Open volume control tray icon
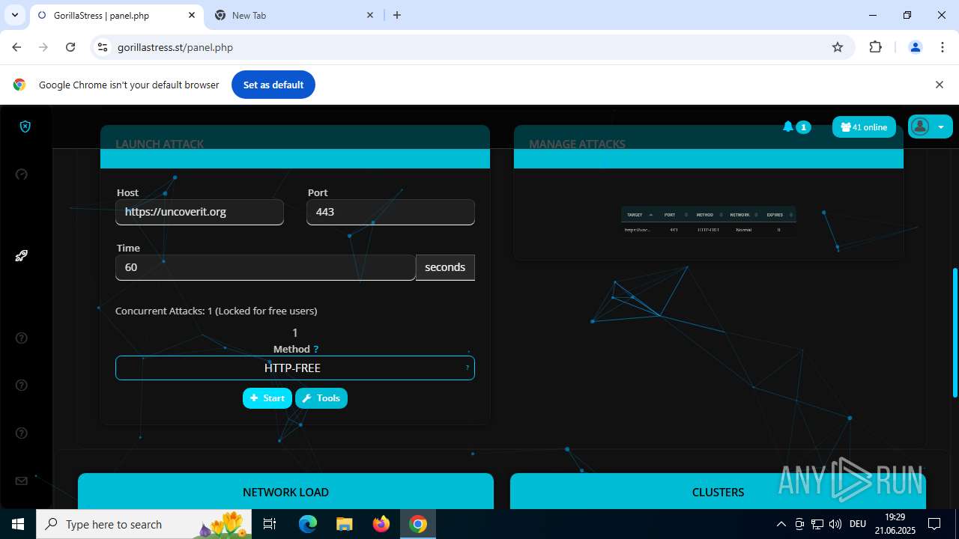The height and width of the screenshot is (539, 959). (835, 524)
